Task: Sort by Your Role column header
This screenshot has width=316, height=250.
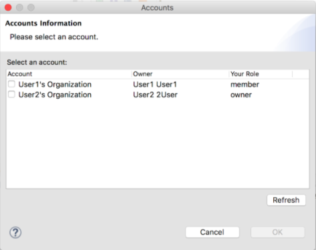Action: coord(261,74)
